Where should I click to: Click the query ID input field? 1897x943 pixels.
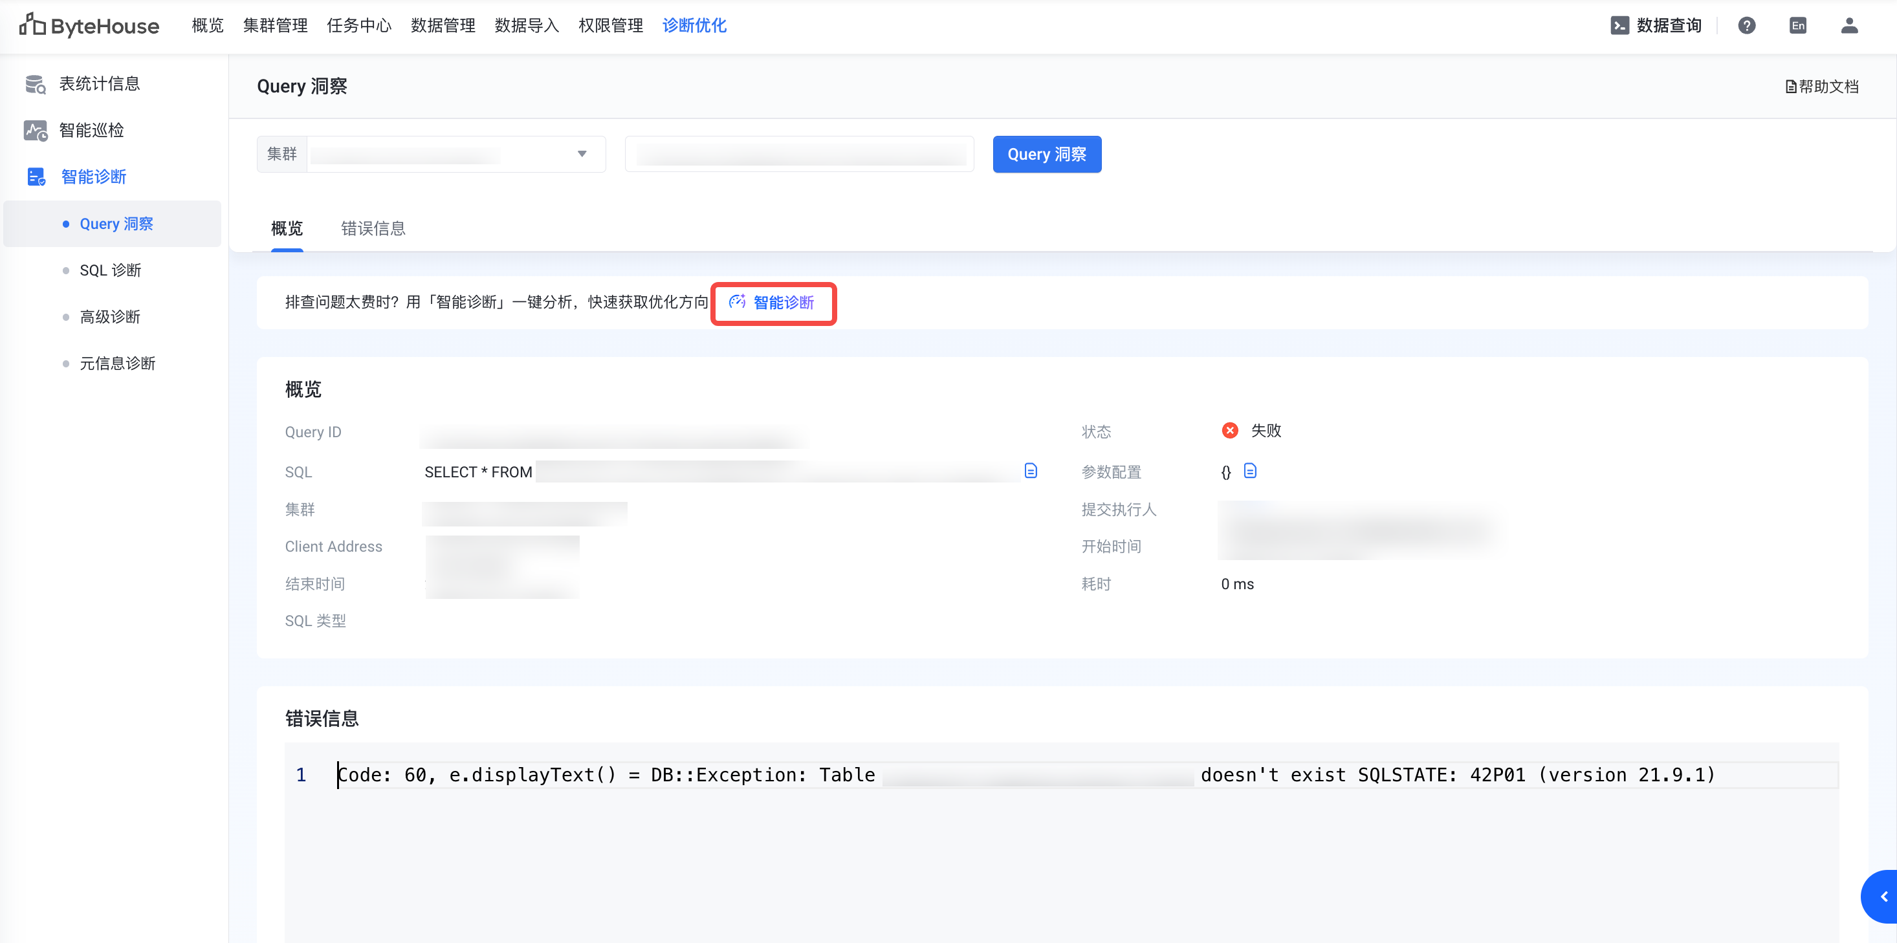click(799, 154)
